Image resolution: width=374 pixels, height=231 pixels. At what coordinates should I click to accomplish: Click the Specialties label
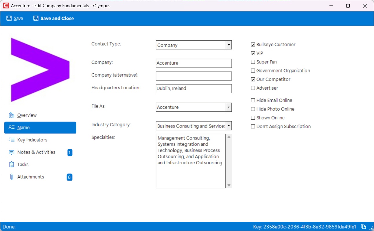[103, 137]
